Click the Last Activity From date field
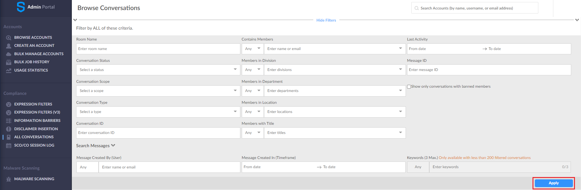The image size is (581, 190). [x=444, y=49]
